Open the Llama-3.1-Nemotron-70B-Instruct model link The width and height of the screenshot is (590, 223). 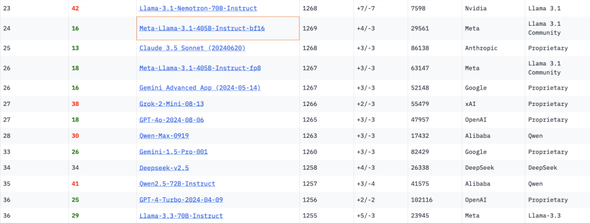[198, 8]
